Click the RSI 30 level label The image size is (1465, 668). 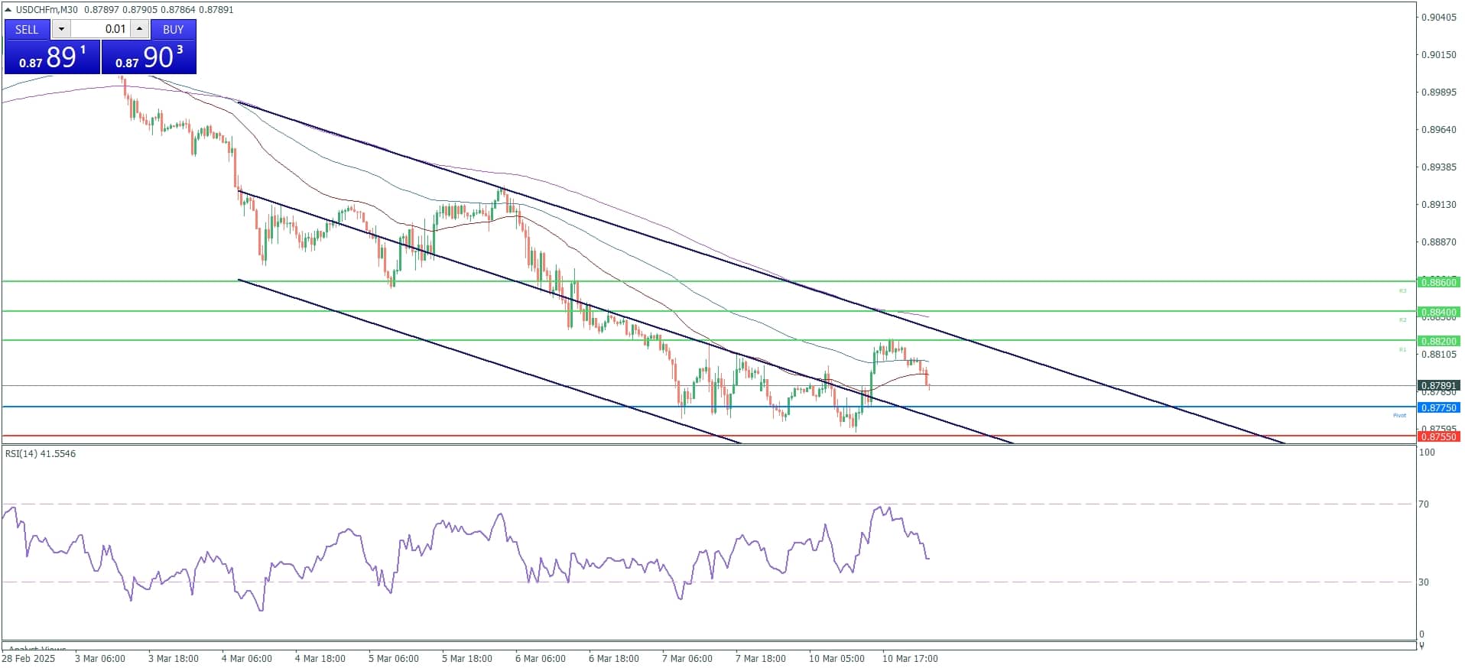pos(1424,582)
